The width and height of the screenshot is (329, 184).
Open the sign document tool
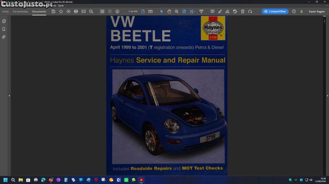[x=227, y=11]
